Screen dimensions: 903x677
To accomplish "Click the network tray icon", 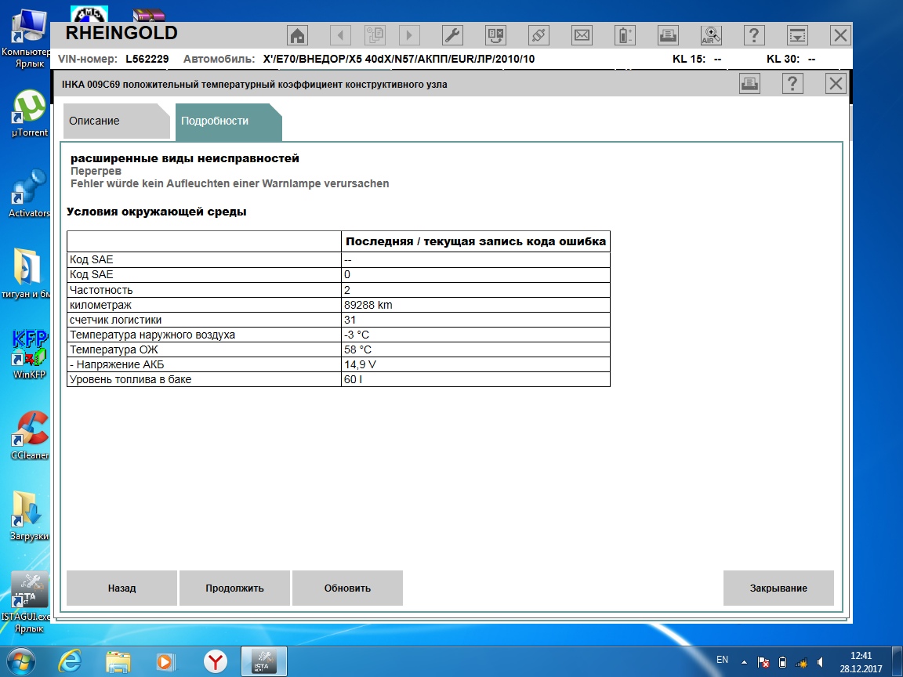I will coord(801,662).
